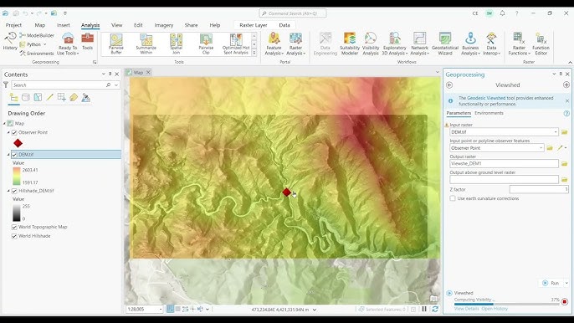Viewport: 574px width, 323px height.
Task: Open the Imagery ribbon tab
Action: (x=164, y=25)
